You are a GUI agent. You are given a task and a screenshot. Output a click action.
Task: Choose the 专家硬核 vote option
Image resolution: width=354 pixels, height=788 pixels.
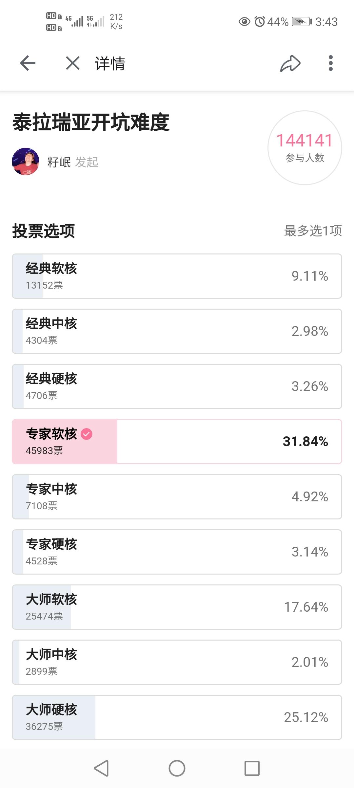(177, 552)
